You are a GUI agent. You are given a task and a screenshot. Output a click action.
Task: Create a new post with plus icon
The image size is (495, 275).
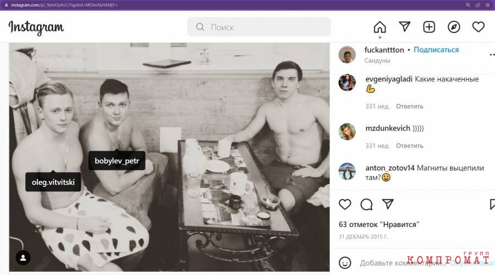click(429, 27)
